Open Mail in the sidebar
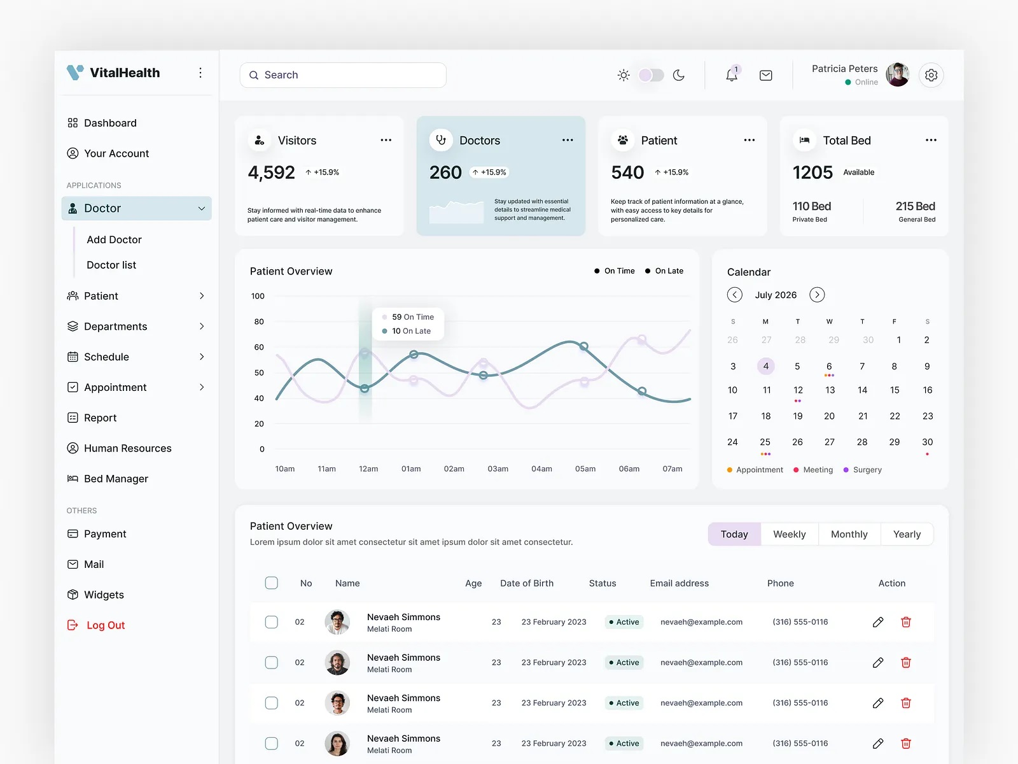Viewport: 1018px width, 764px height. 85,565
